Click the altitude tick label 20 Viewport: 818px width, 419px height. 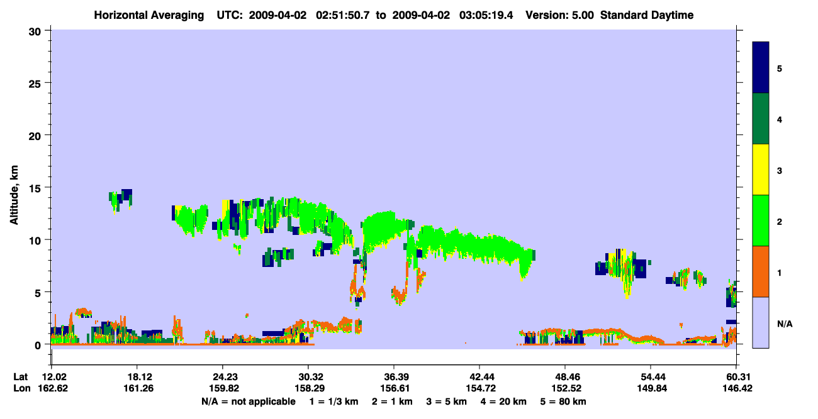pos(36,135)
